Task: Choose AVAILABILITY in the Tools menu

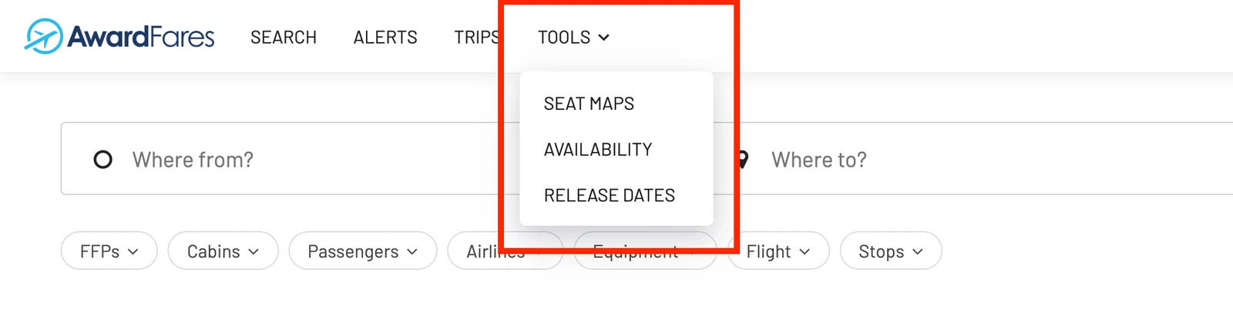Action: tap(598, 150)
